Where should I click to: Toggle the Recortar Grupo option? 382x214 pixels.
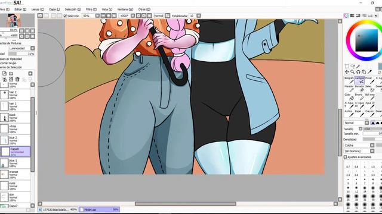8,63
